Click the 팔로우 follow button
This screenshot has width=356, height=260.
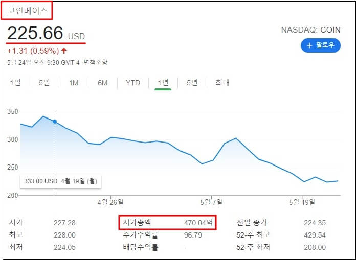(x=321, y=45)
